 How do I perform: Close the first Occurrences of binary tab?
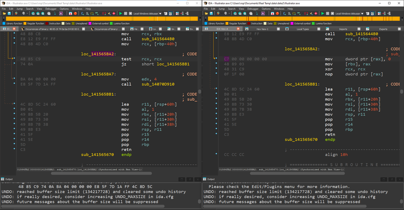[83, 29]
